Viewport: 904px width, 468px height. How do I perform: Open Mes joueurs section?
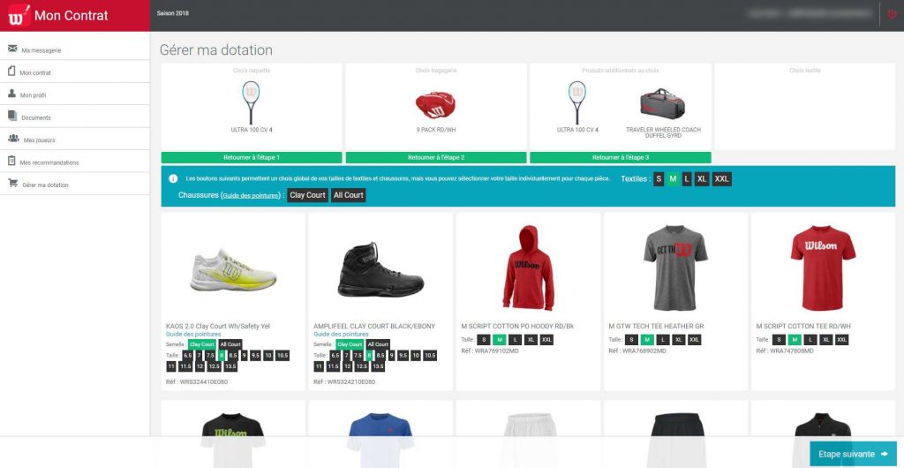click(75, 140)
